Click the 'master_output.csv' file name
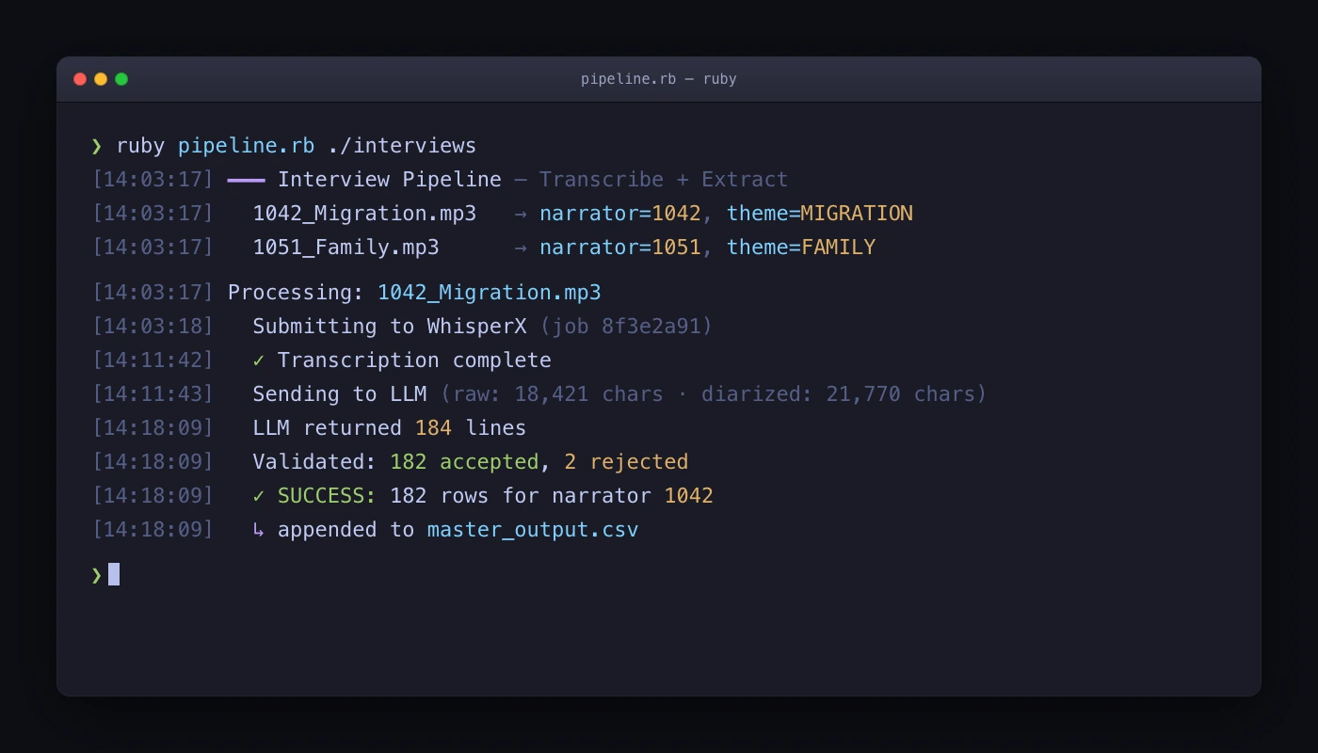Screen dimensions: 1318x753 click(533, 530)
